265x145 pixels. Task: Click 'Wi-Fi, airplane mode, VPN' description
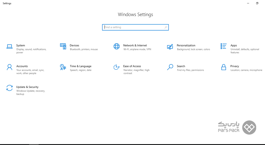tap(137, 49)
